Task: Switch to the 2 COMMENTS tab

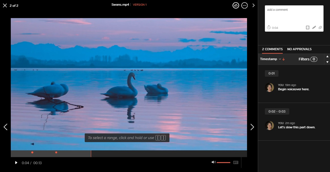Action: coord(272,49)
